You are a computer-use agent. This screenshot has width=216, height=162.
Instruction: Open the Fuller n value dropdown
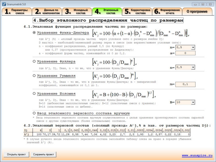(x=193, y=67)
